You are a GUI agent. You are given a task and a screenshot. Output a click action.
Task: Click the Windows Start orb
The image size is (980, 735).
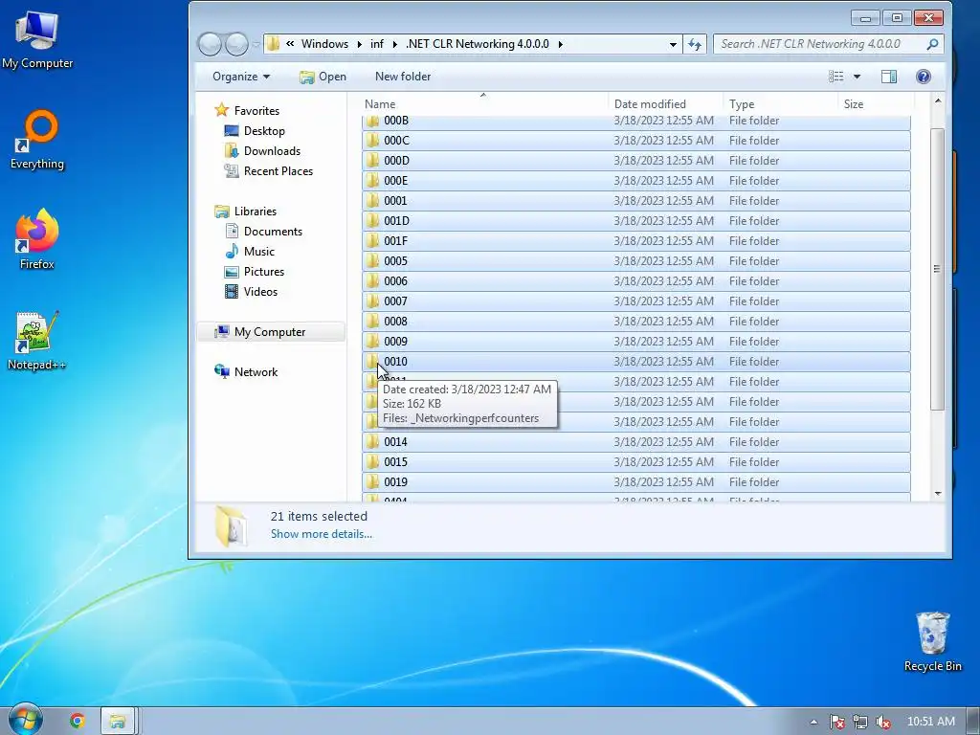(x=25, y=720)
